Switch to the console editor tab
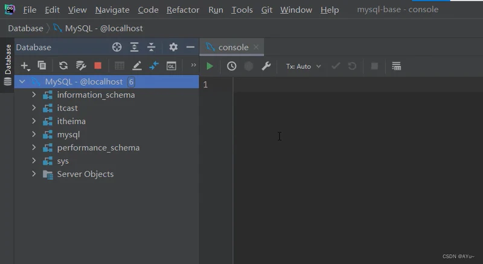The width and height of the screenshot is (483, 264). click(x=231, y=47)
